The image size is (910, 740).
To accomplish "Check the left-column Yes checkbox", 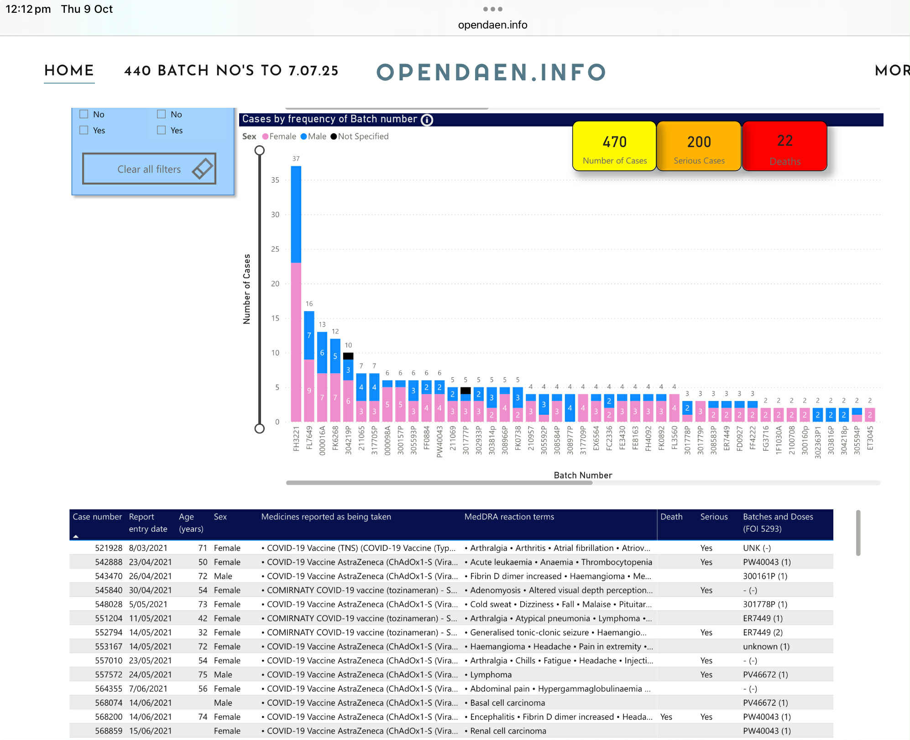I will (84, 130).
